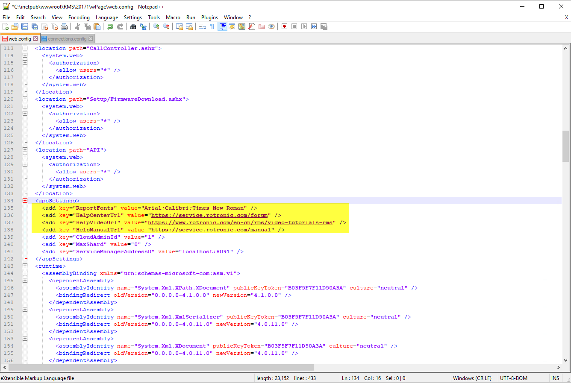The height and width of the screenshot is (383, 571).
Task: Open the Macro menu
Action: 173,18
